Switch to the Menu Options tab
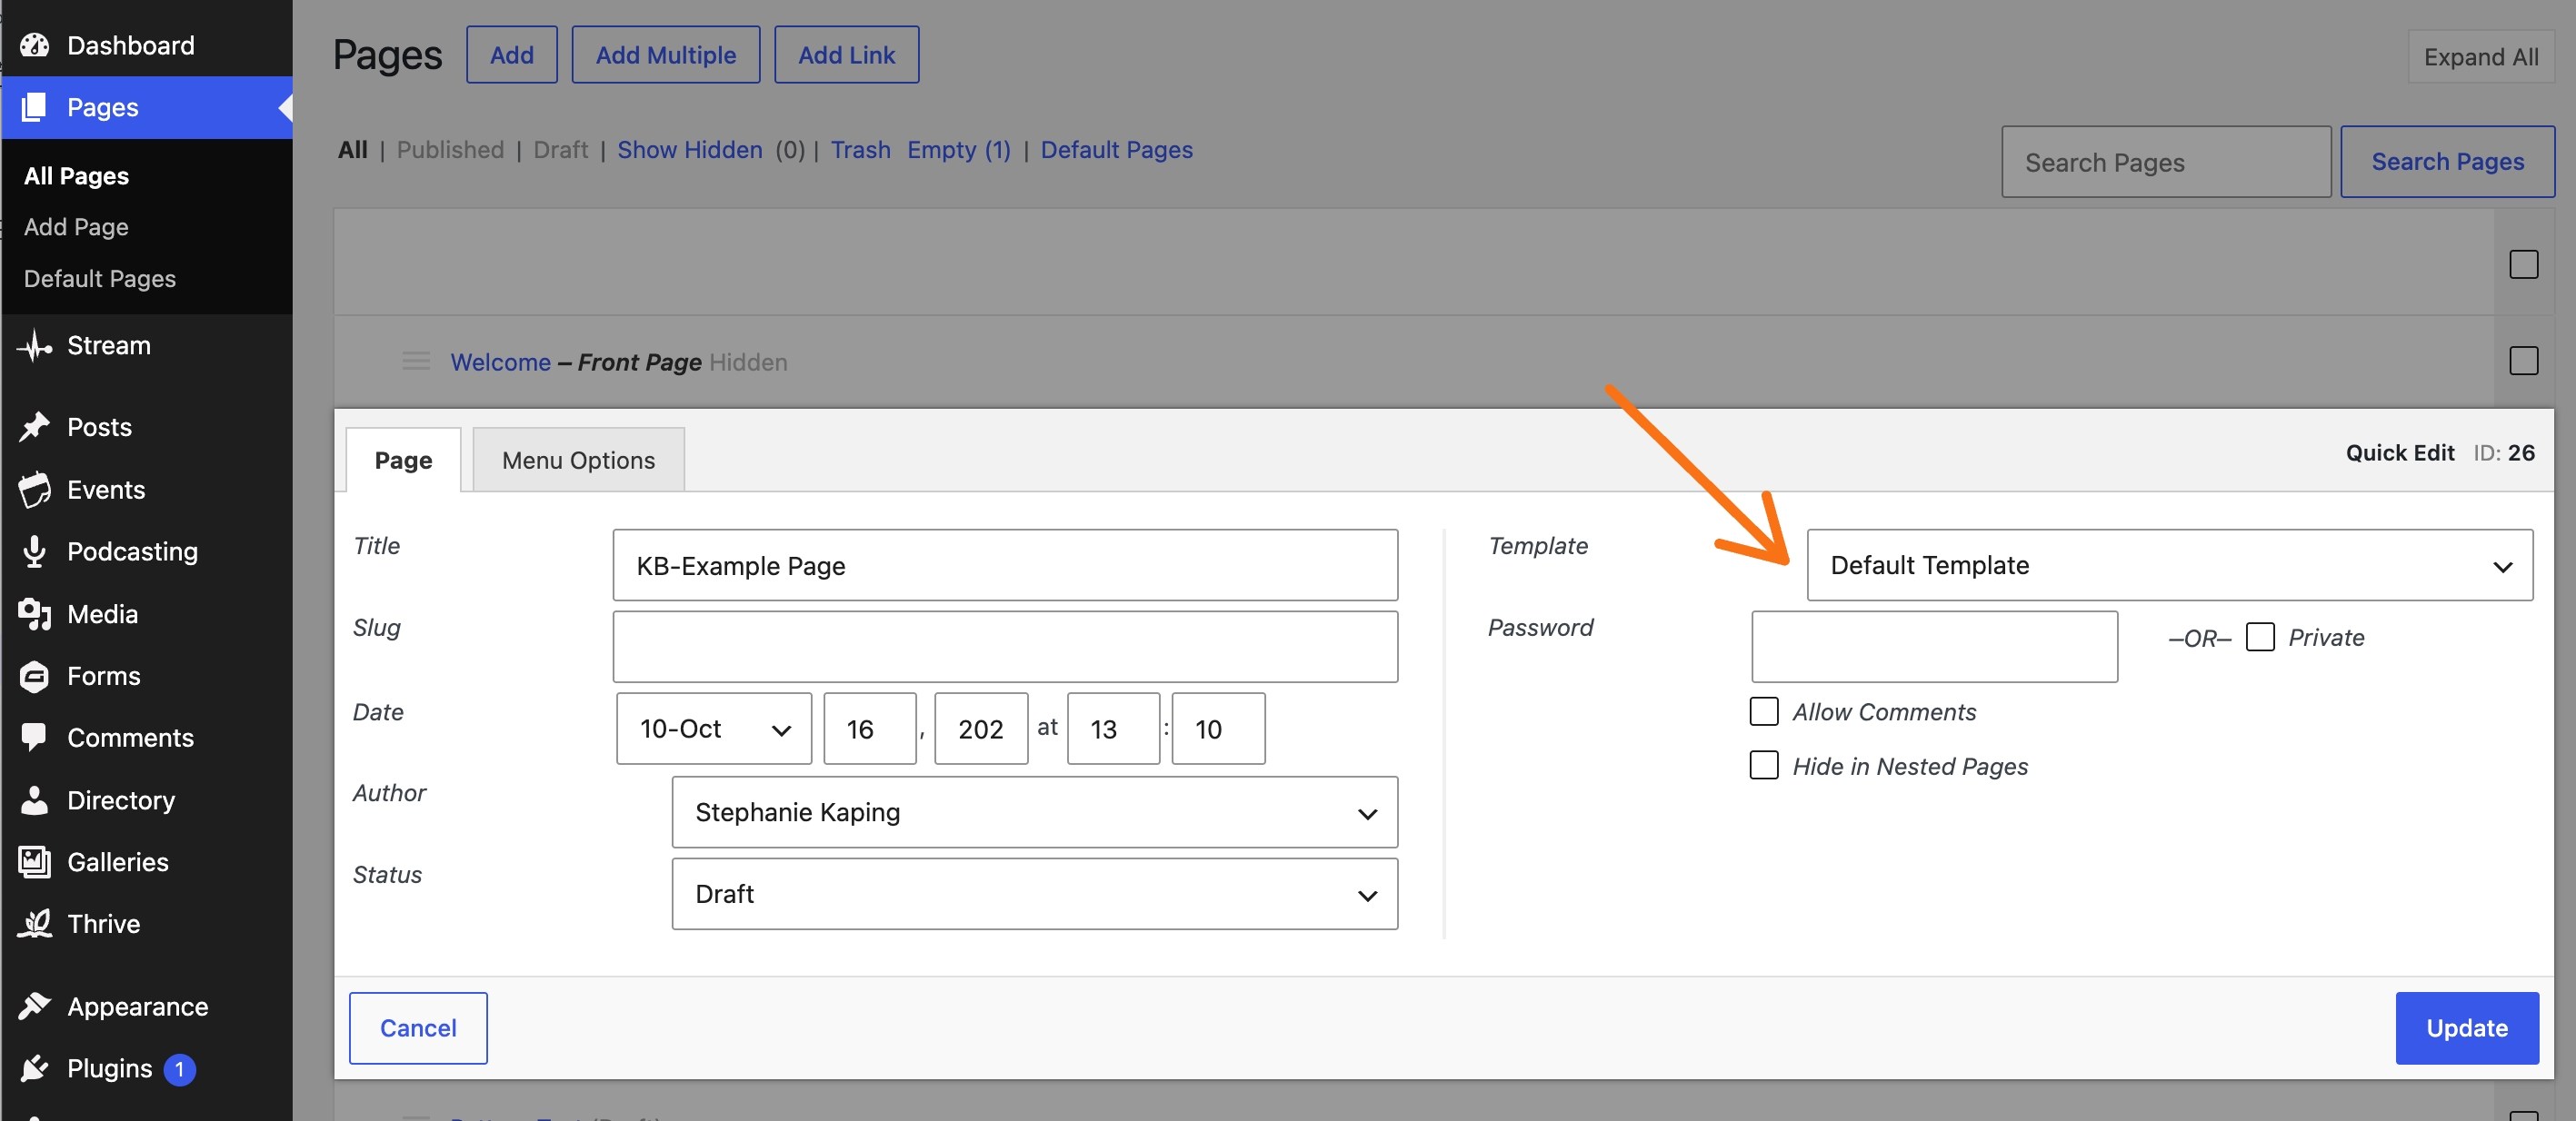2576x1121 pixels. 579,460
